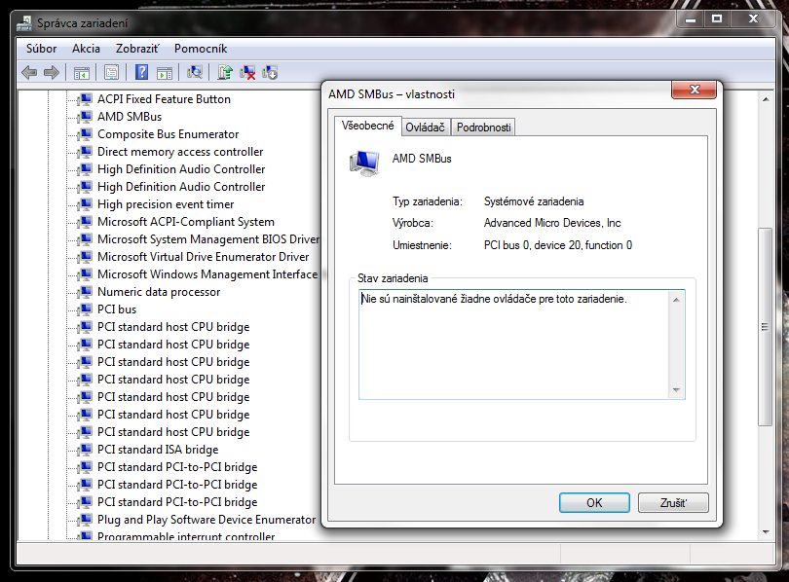789x582 pixels.
Task: Switch to the Ovládač tab
Action: (x=426, y=127)
